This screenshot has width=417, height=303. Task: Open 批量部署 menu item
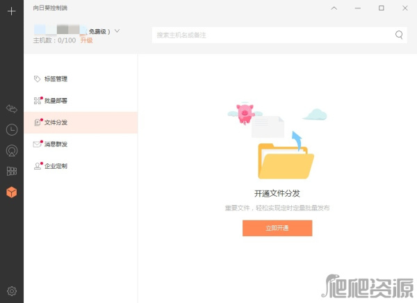click(x=81, y=101)
